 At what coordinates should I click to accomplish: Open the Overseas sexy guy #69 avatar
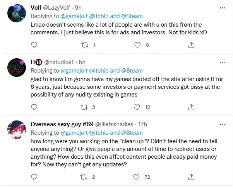tap(17, 132)
